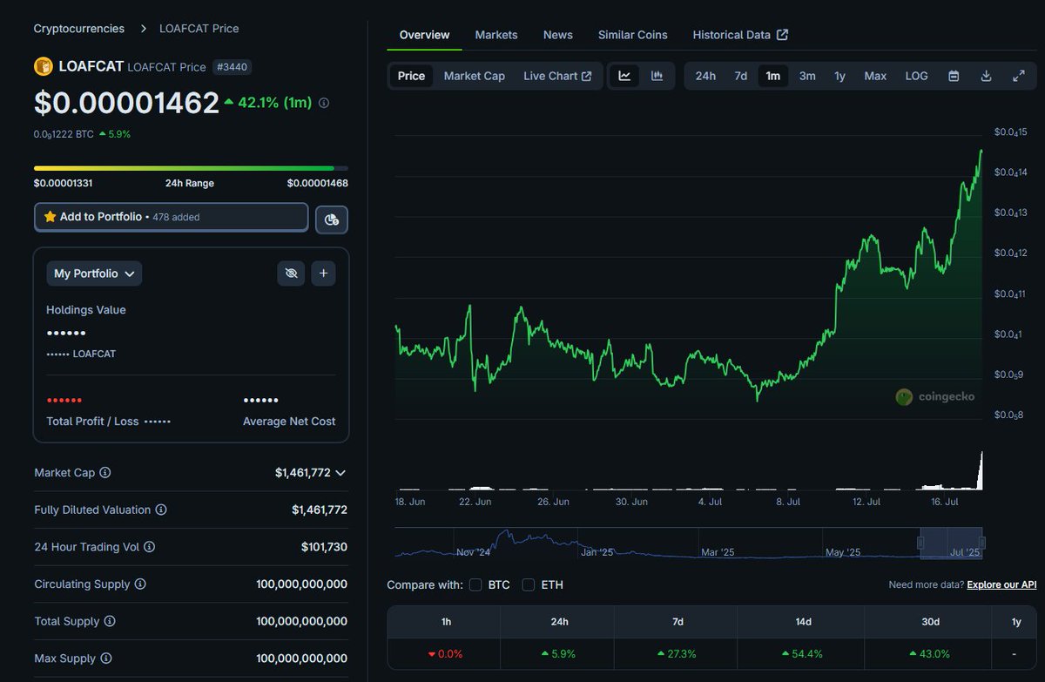Open My Portfolio dropdown
This screenshot has height=682, width=1045.
[94, 273]
